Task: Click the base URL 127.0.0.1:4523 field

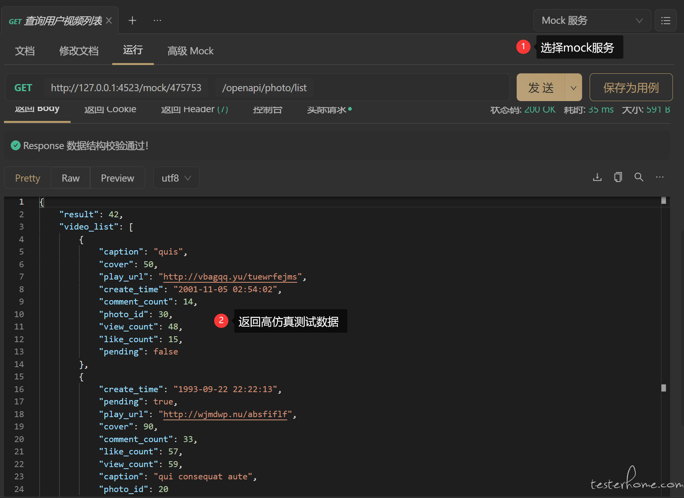Action: click(x=126, y=88)
